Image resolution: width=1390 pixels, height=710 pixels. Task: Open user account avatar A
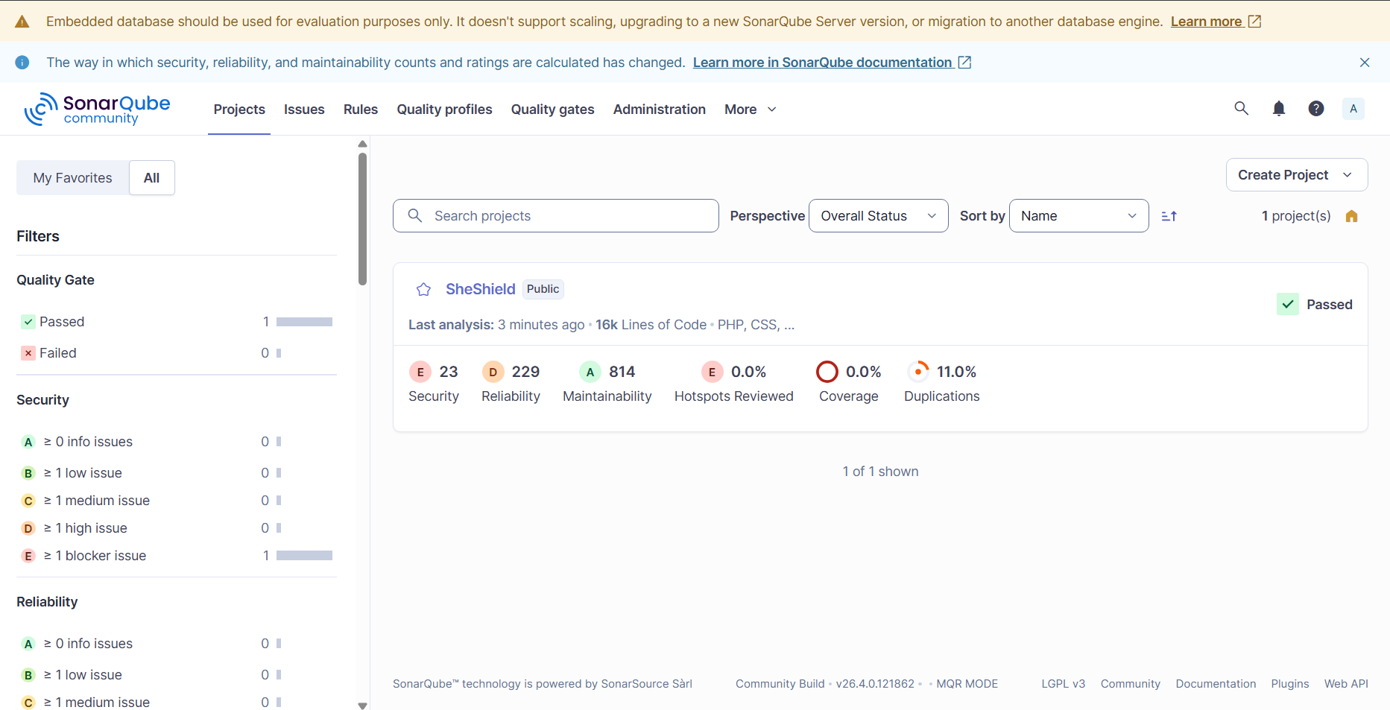pos(1353,109)
